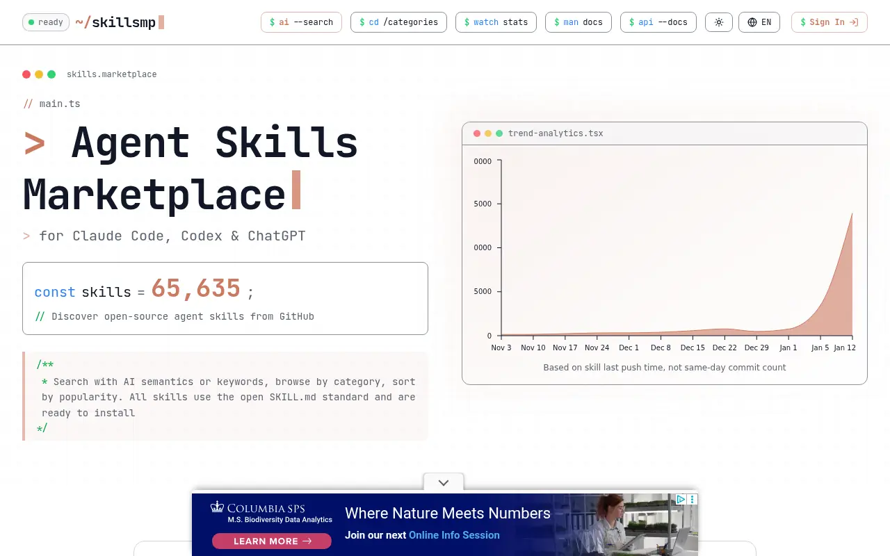Click the ~/skillsmp home logo

click(119, 22)
